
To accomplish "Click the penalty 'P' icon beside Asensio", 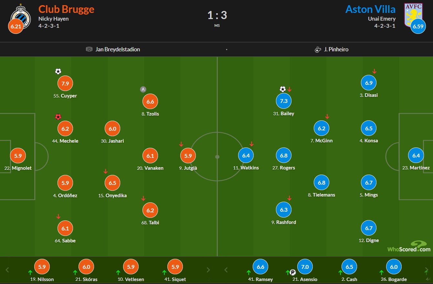I will coord(293,272).
